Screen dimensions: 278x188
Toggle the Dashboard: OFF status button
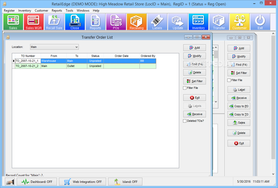click(37, 182)
